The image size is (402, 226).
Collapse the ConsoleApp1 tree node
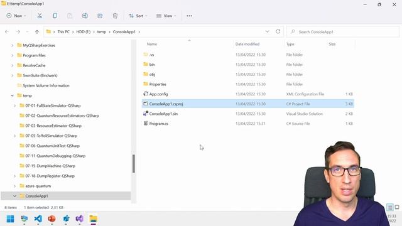tap(14, 196)
